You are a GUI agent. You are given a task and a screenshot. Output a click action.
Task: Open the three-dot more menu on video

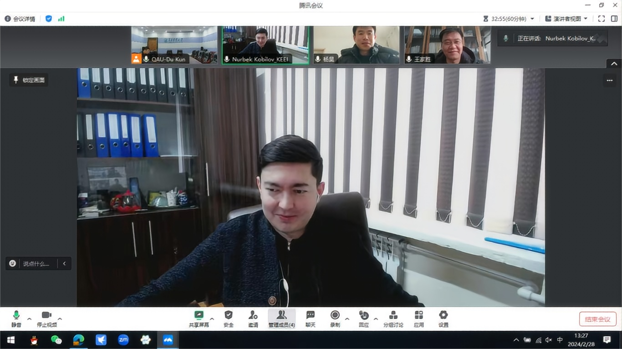610,80
